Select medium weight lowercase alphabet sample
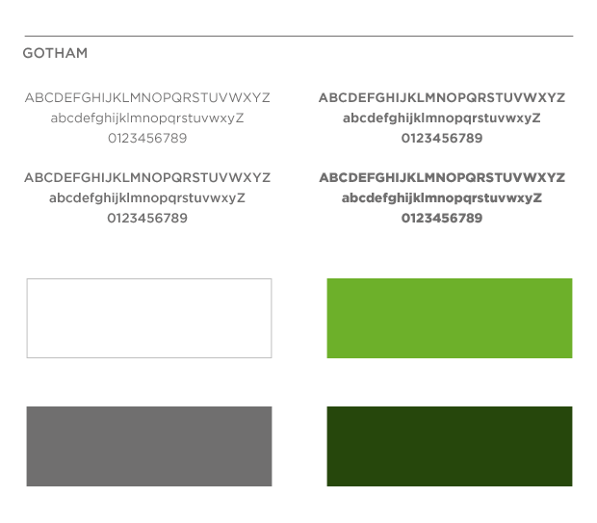597x523 pixels. click(442, 118)
